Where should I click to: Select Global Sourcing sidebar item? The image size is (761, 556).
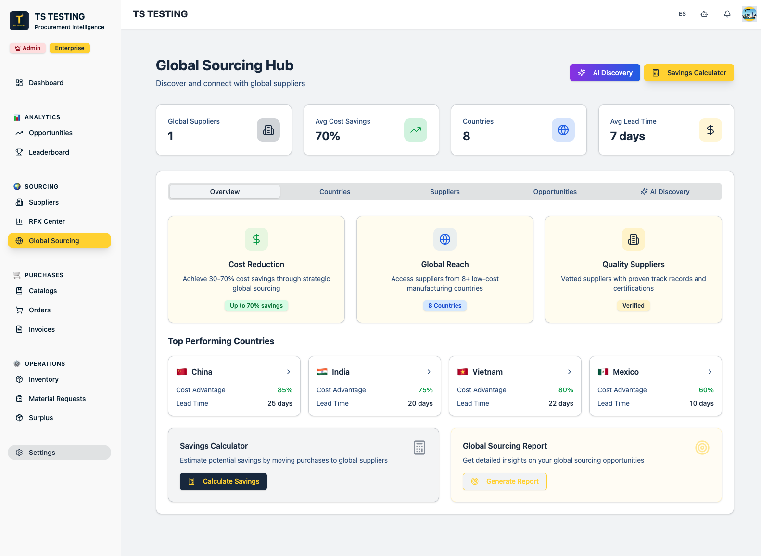click(59, 241)
